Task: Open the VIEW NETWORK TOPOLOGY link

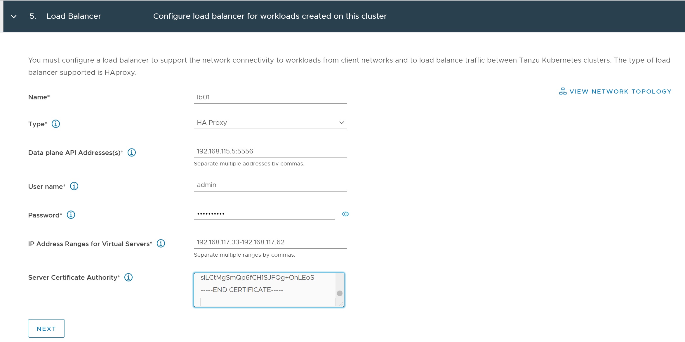Action: (620, 91)
